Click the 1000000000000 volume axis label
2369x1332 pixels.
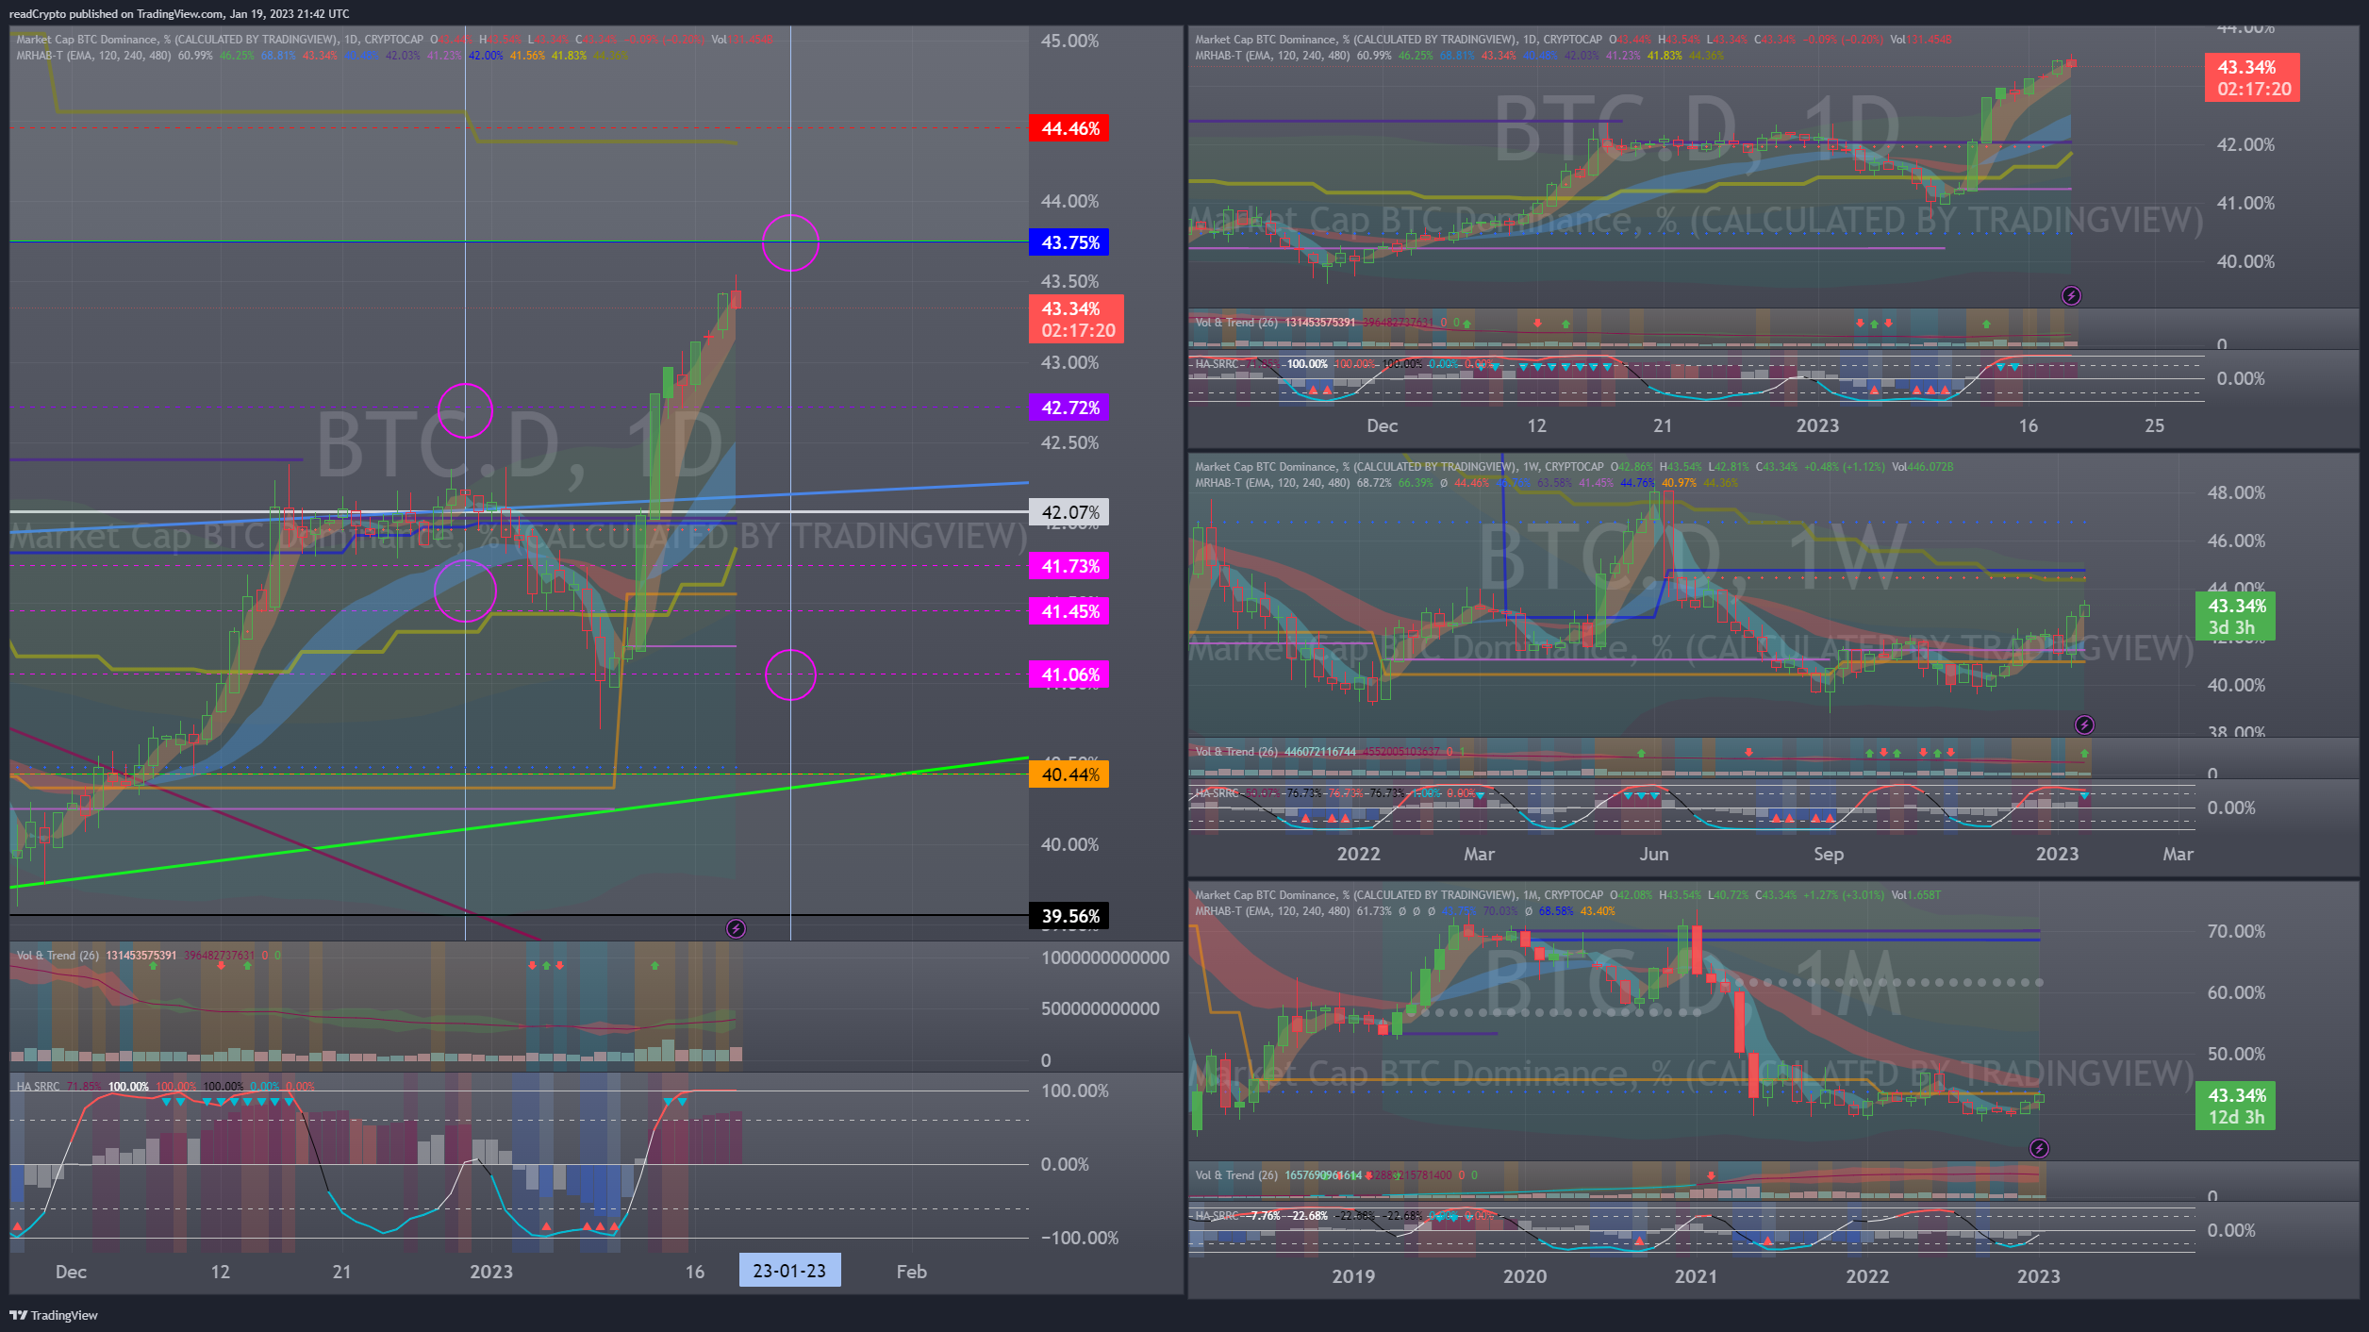(1104, 957)
